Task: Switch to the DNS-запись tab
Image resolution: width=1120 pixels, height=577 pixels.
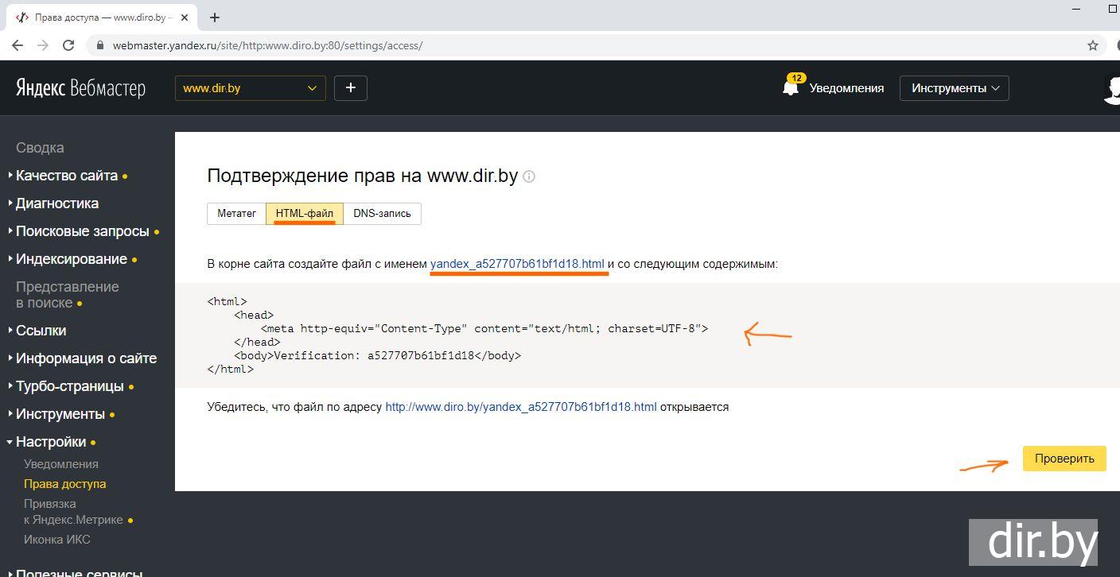Action: click(x=382, y=214)
